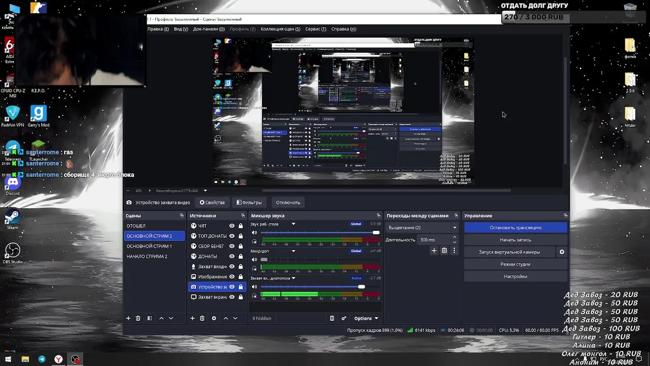
Task: Mute the Захват вх...диопотока speaker icon
Action: 254,287
